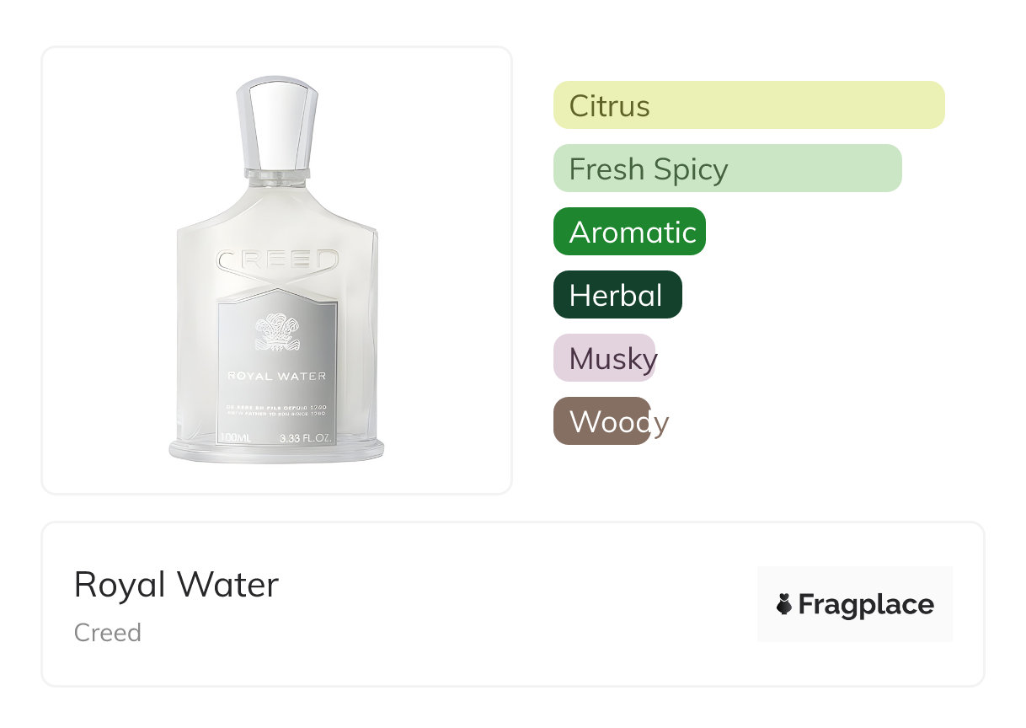Choose the Aromatic accord bar

[629, 232]
